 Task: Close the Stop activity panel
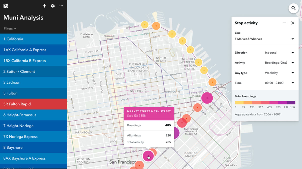(x=293, y=23)
